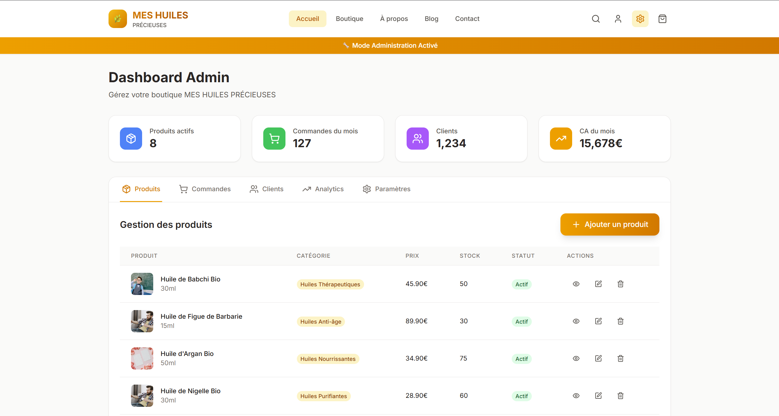This screenshot has width=779, height=416.
Task: Click the MES HUILES leaf logo icon
Action: click(x=117, y=19)
